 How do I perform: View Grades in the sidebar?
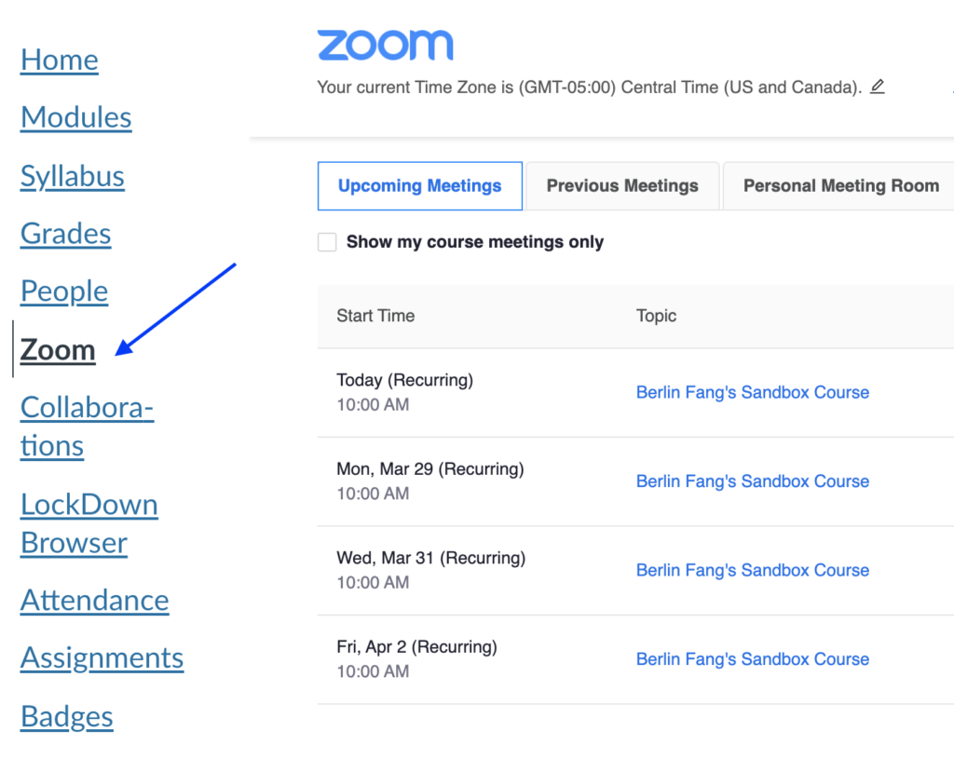pos(65,234)
